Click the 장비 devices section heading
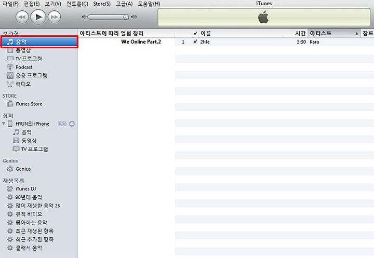 (x=8, y=116)
